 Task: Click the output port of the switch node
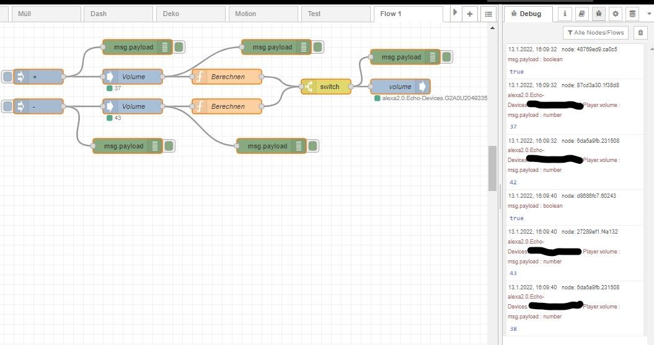coord(351,87)
